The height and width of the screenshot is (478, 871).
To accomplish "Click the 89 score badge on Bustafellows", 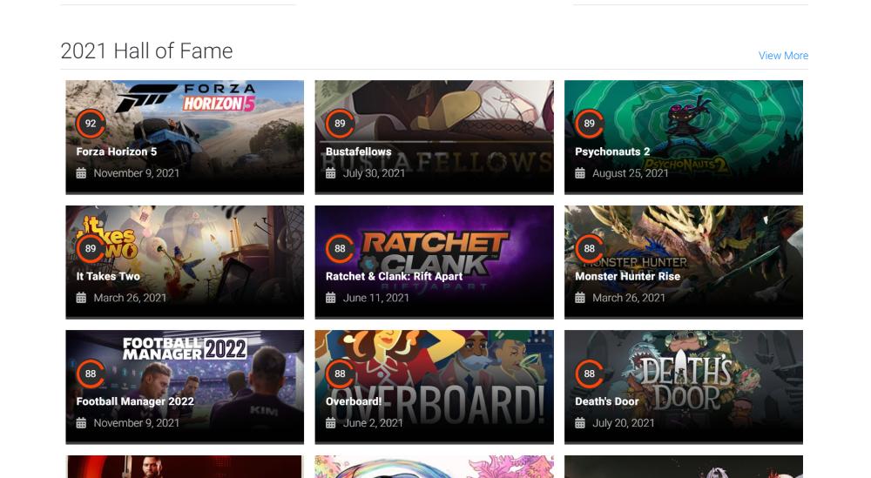I will (340, 124).
